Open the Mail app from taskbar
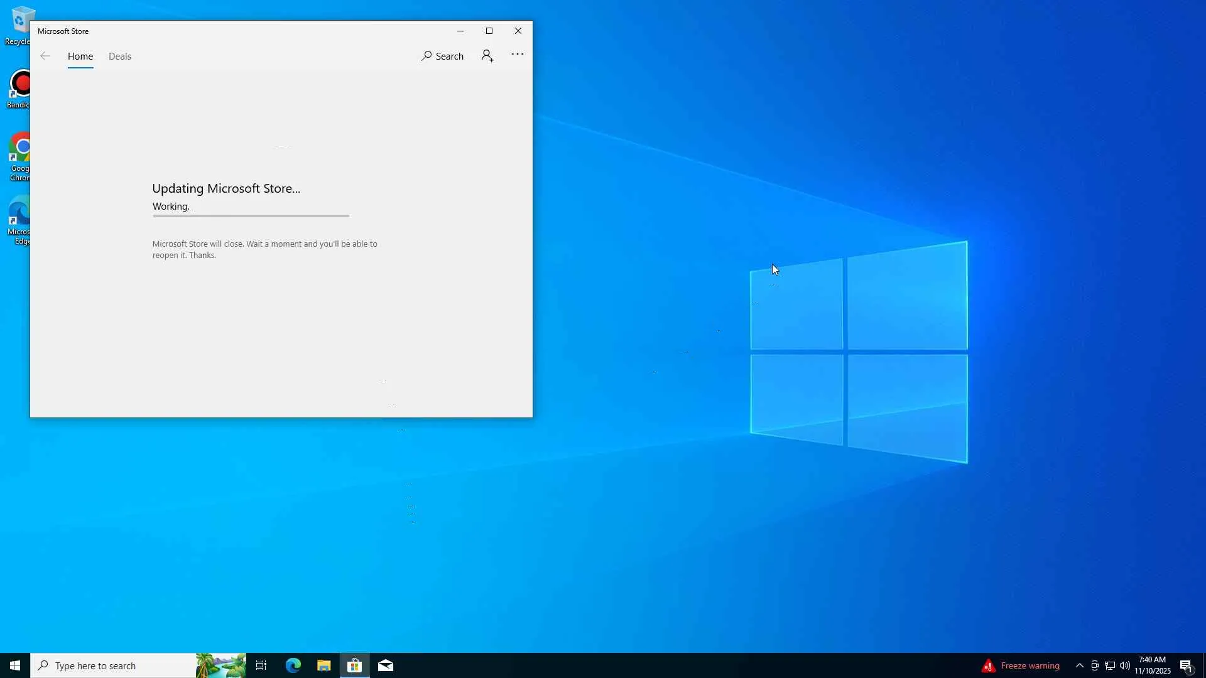This screenshot has height=678, width=1206. click(386, 665)
